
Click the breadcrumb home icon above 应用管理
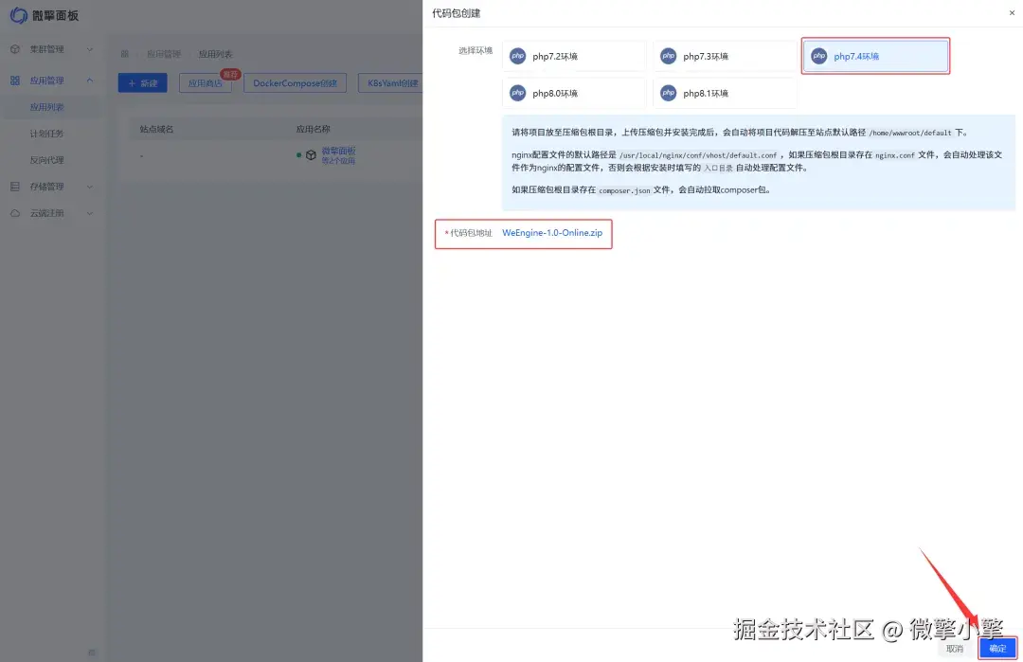tap(123, 54)
